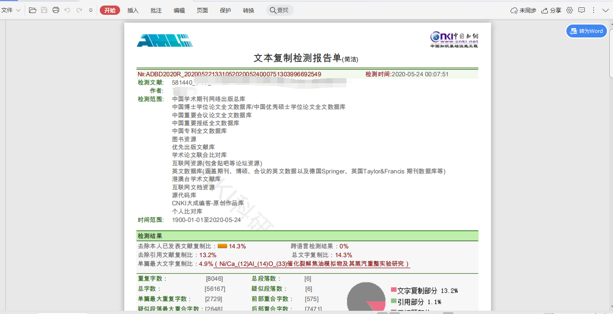
Task: Collapse the ribbon with the chevron
Action: tap(606, 10)
